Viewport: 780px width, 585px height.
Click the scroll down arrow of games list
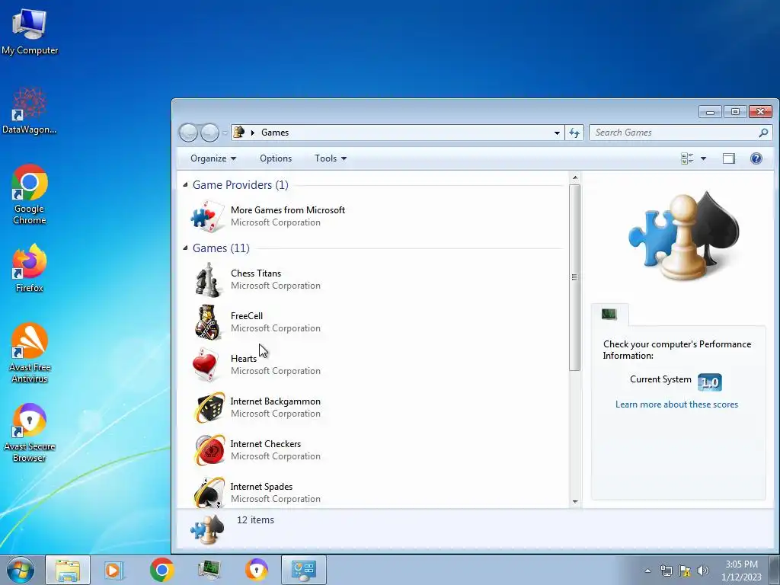pos(575,502)
